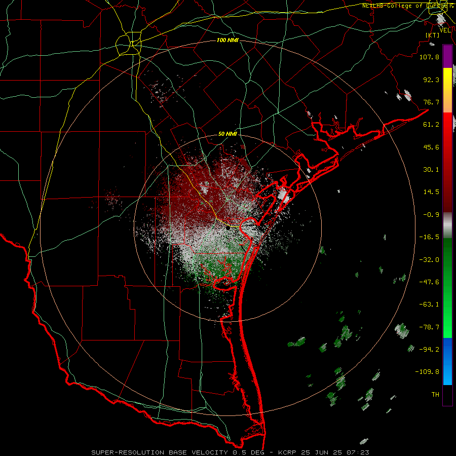Click the "KCRP" station ID in caption
The width and height of the screenshot is (456, 456).
[x=287, y=452]
